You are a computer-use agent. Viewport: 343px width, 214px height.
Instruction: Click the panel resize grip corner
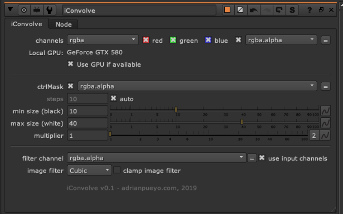point(334,210)
